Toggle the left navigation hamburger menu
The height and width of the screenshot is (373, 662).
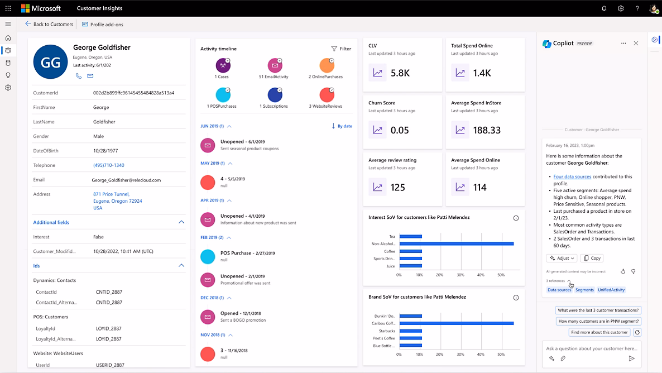[x=8, y=24]
